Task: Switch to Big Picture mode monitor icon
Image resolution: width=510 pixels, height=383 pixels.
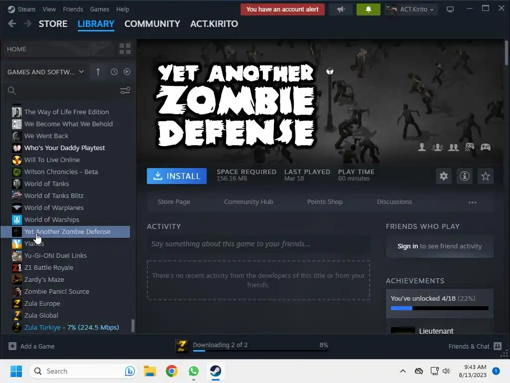Action: pyautogui.click(x=450, y=9)
